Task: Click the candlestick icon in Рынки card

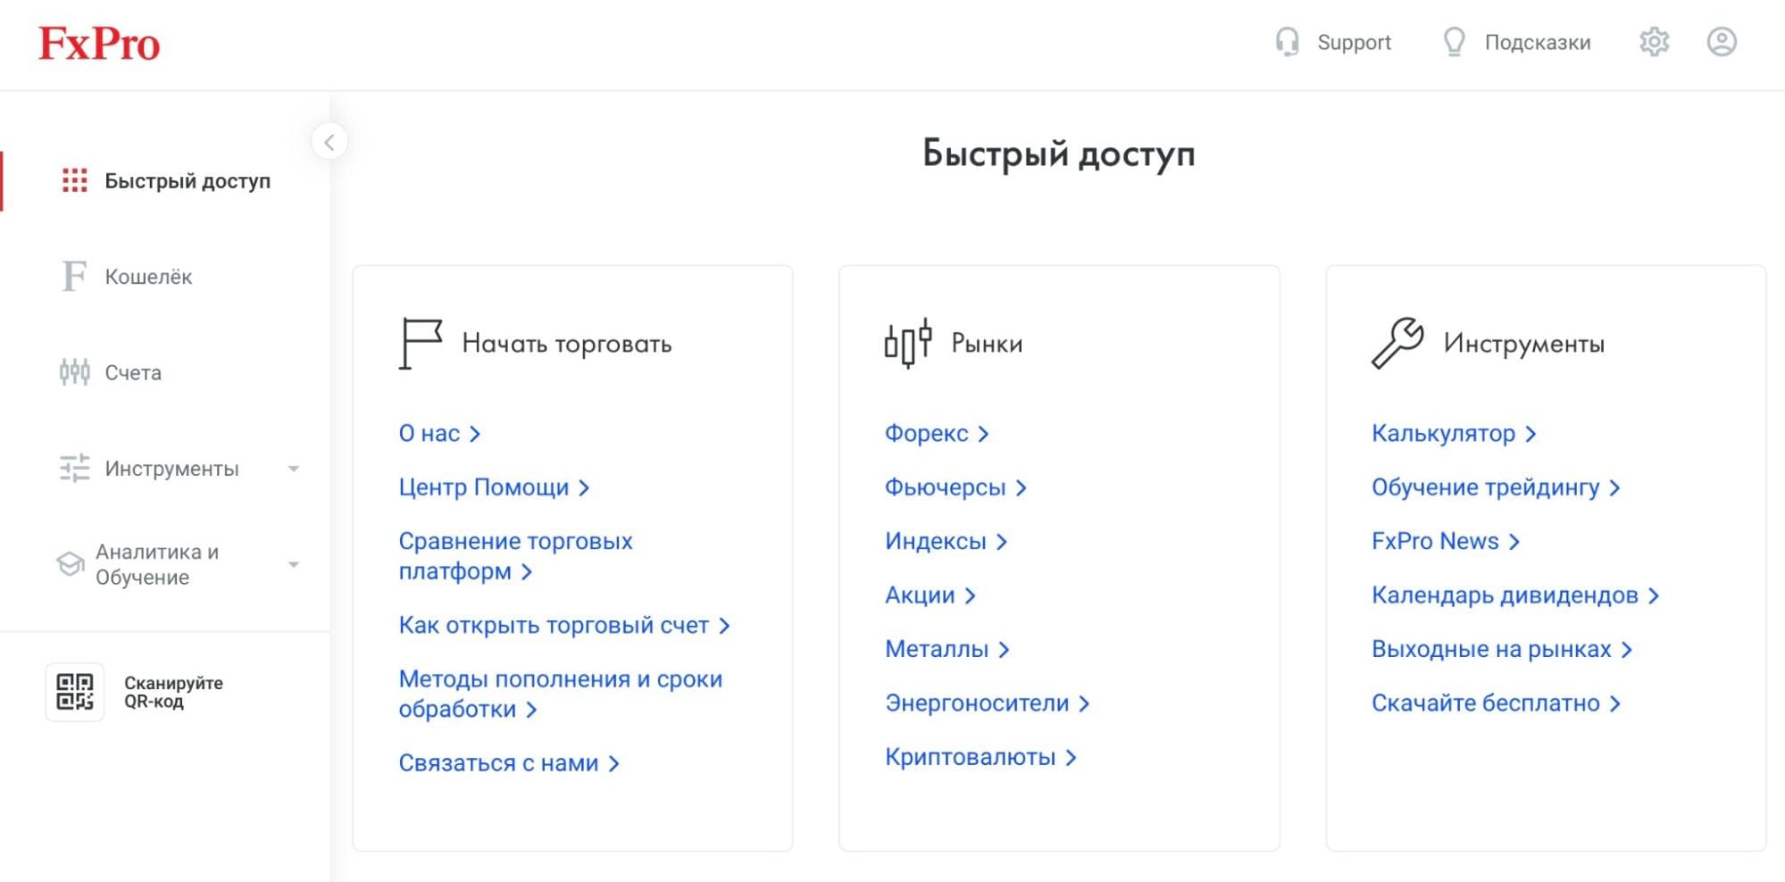Action: [908, 344]
